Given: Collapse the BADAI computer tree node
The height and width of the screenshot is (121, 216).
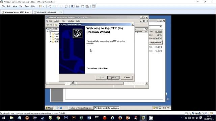Looking at the screenshot, I should 48,31.
